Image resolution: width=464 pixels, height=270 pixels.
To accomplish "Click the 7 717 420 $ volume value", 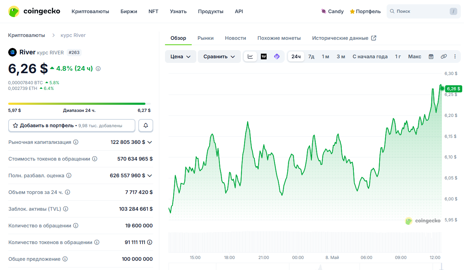I will tap(139, 192).
